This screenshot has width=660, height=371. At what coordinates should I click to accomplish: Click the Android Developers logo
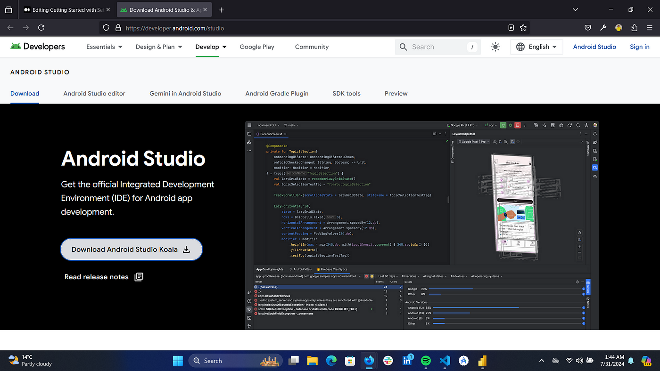(x=38, y=47)
